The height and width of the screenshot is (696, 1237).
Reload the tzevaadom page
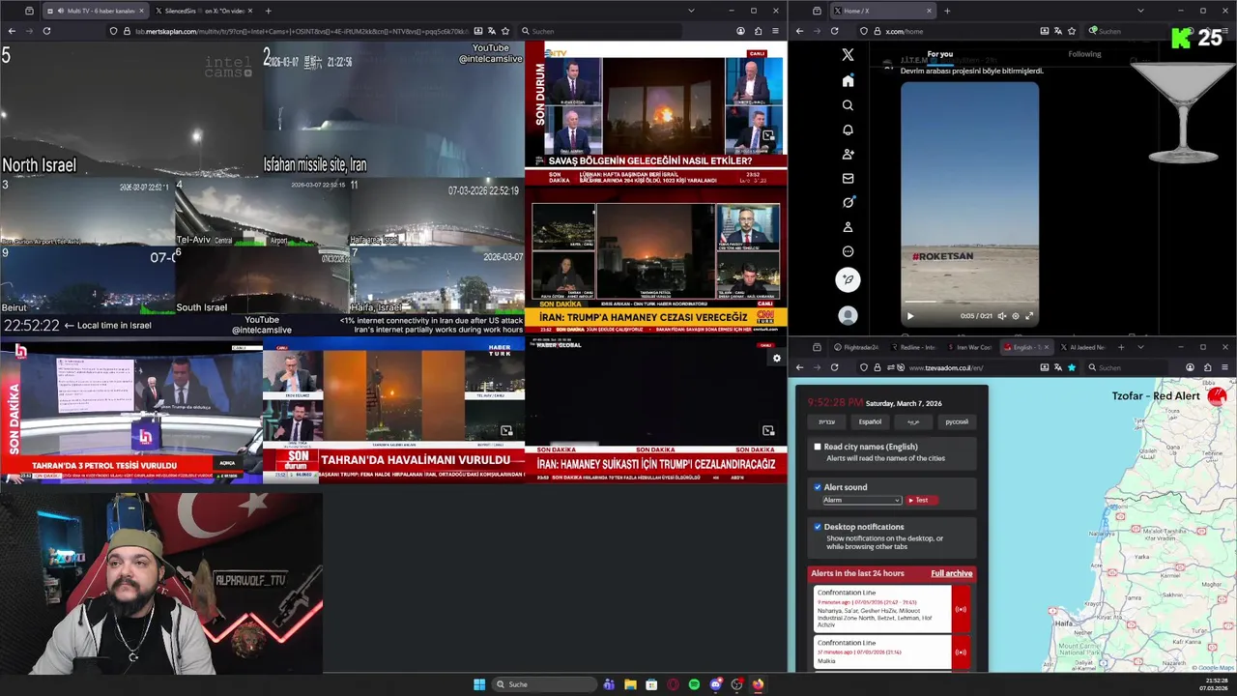pos(834,367)
